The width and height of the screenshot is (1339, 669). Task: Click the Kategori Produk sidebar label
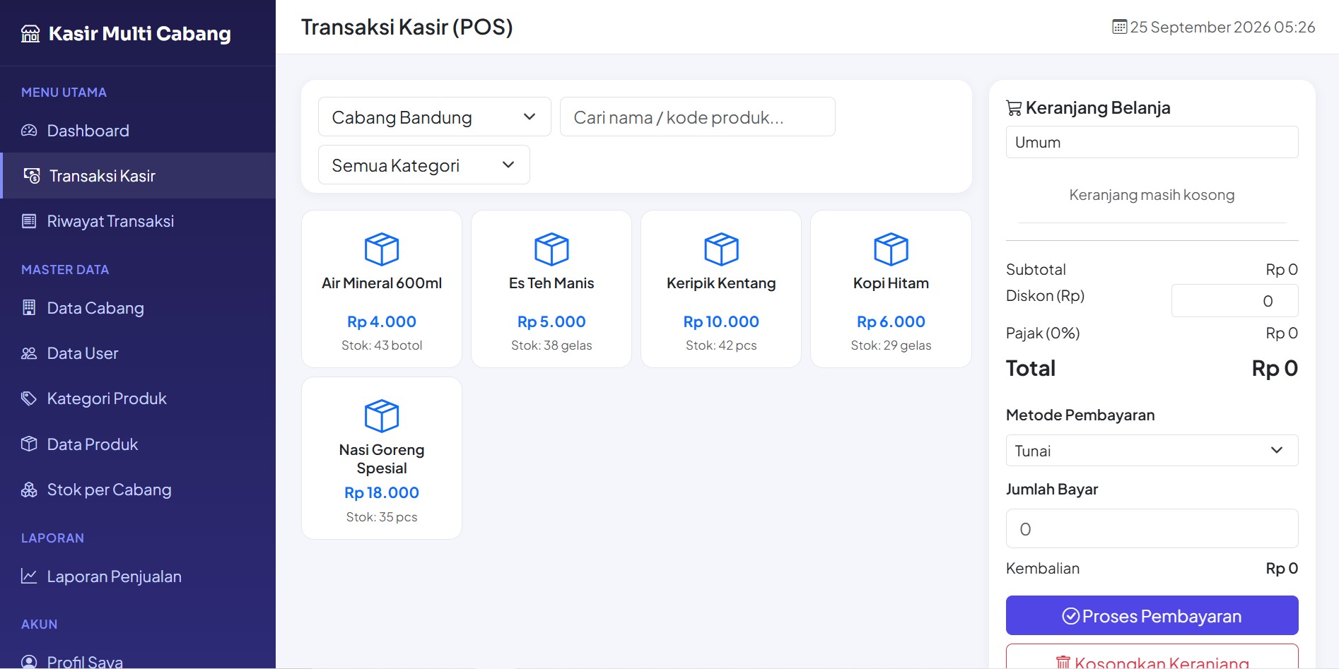point(107,398)
